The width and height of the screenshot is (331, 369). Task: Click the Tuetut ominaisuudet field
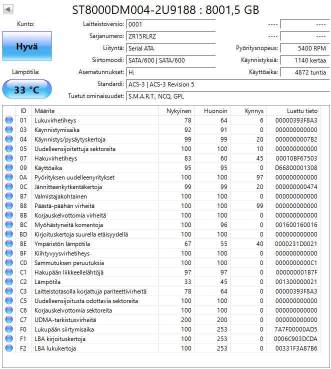click(227, 96)
